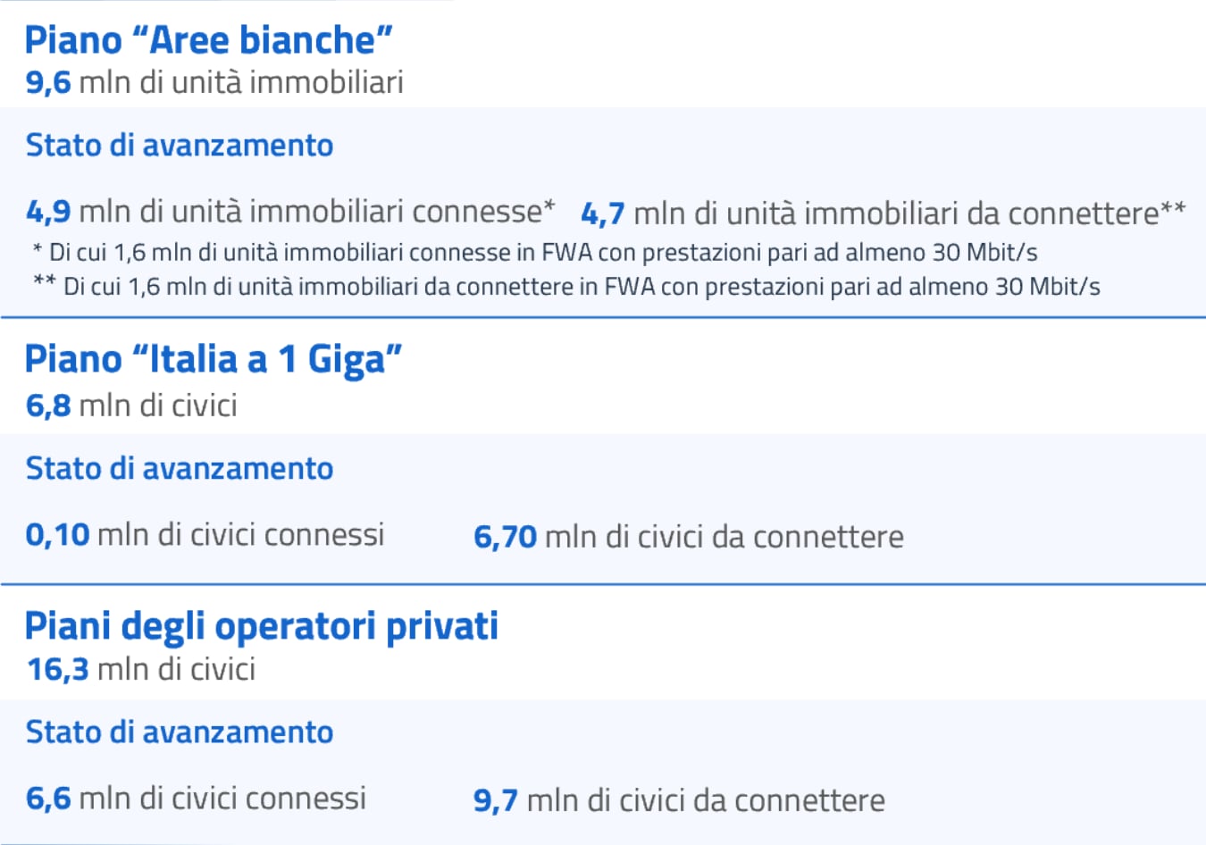Viewport: 1206px width, 845px height.
Task: Select 0,10 mln di civici connessi
Action: (205, 535)
